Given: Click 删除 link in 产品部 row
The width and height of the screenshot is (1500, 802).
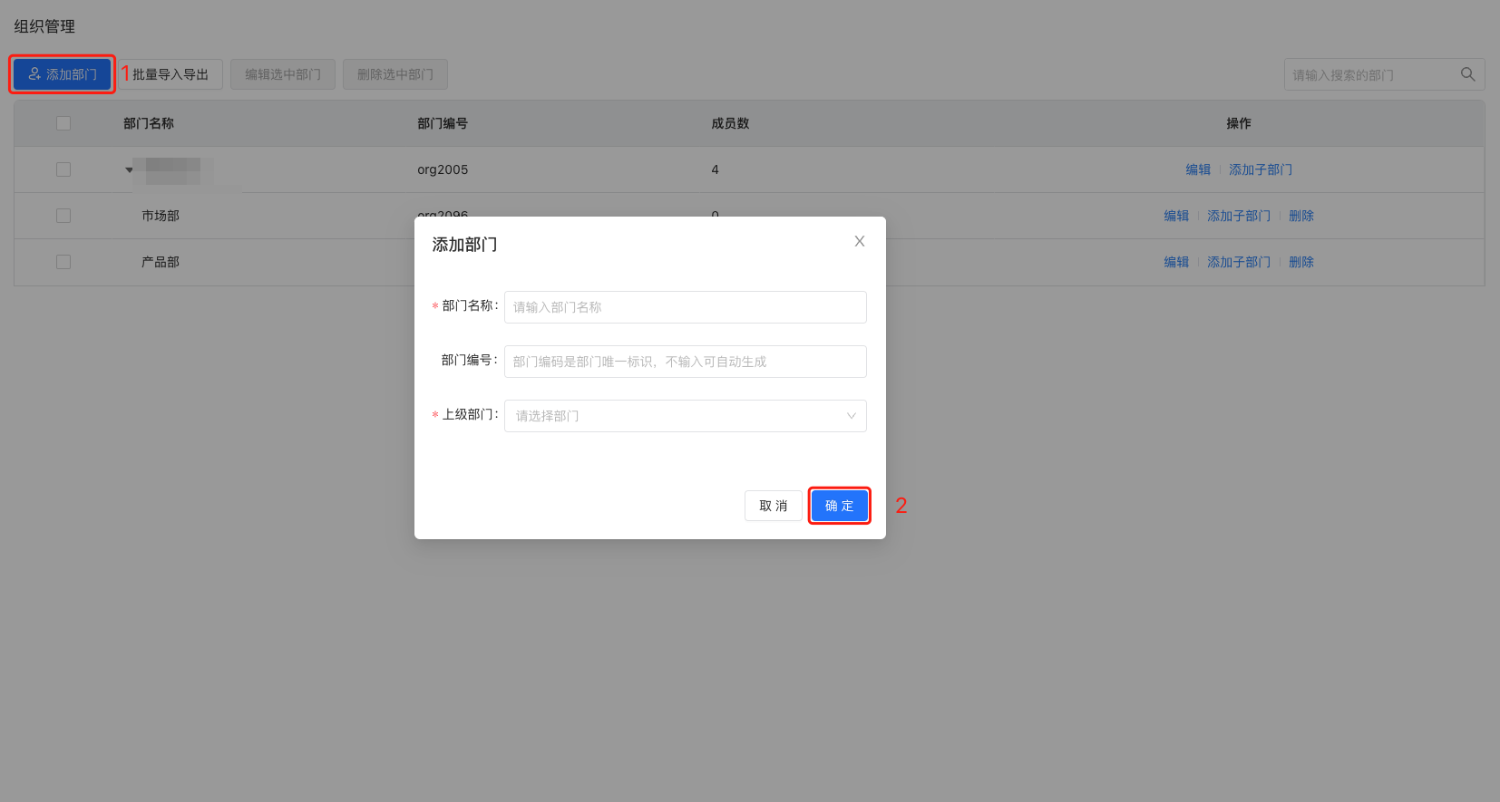Looking at the screenshot, I should 1300,262.
